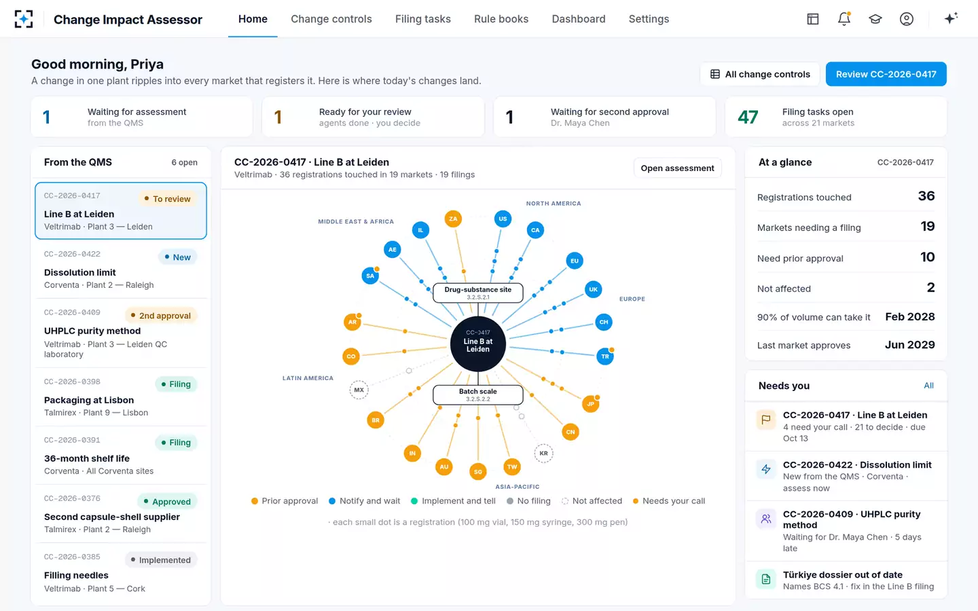Open the Settings tab
The height and width of the screenshot is (611, 978).
(649, 19)
